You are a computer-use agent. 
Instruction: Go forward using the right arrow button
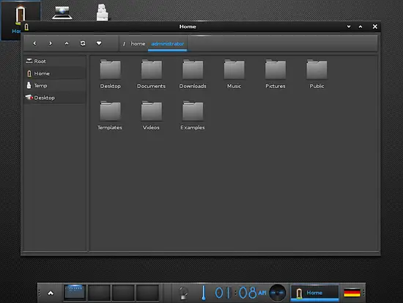point(51,43)
